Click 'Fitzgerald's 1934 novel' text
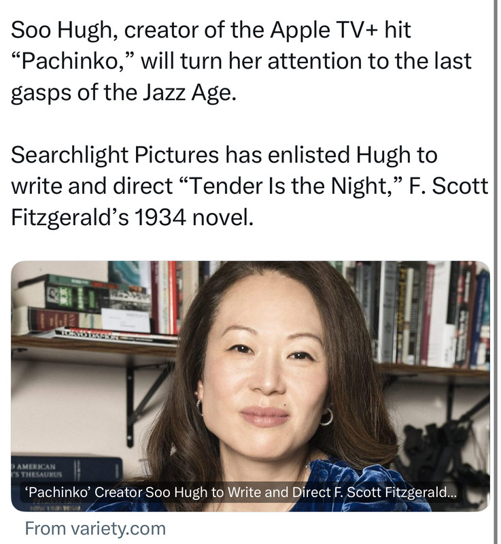Image resolution: width=501 pixels, height=544 pixels. click(x=132, y=218)
